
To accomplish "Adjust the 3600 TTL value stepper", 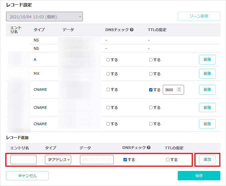I will [x=179, y=90].
